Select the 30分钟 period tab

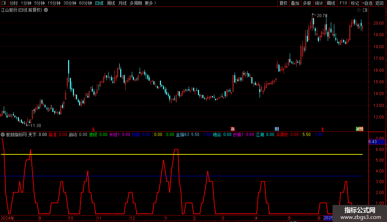pos(70,3)
